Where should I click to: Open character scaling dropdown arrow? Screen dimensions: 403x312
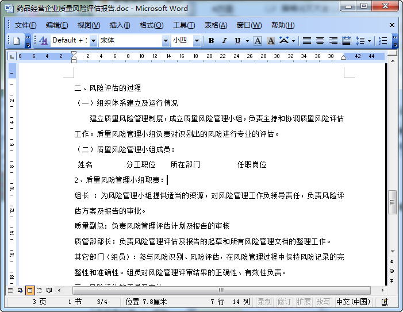click(x=294, y=41)
